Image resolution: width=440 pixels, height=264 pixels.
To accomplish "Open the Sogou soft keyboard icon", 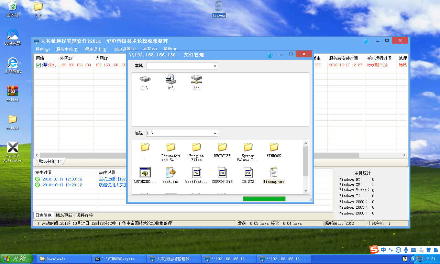I will pos(414,250).
